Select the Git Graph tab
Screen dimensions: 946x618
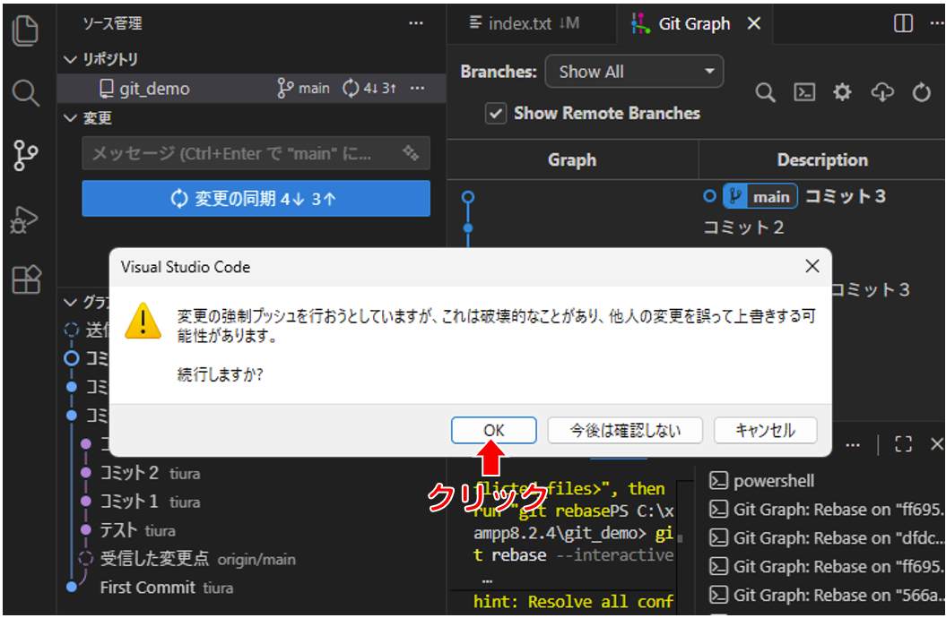click(694, 24)
